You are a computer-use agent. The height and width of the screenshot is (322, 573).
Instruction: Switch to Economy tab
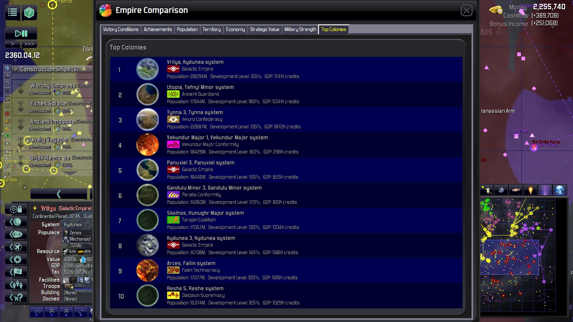235,29
